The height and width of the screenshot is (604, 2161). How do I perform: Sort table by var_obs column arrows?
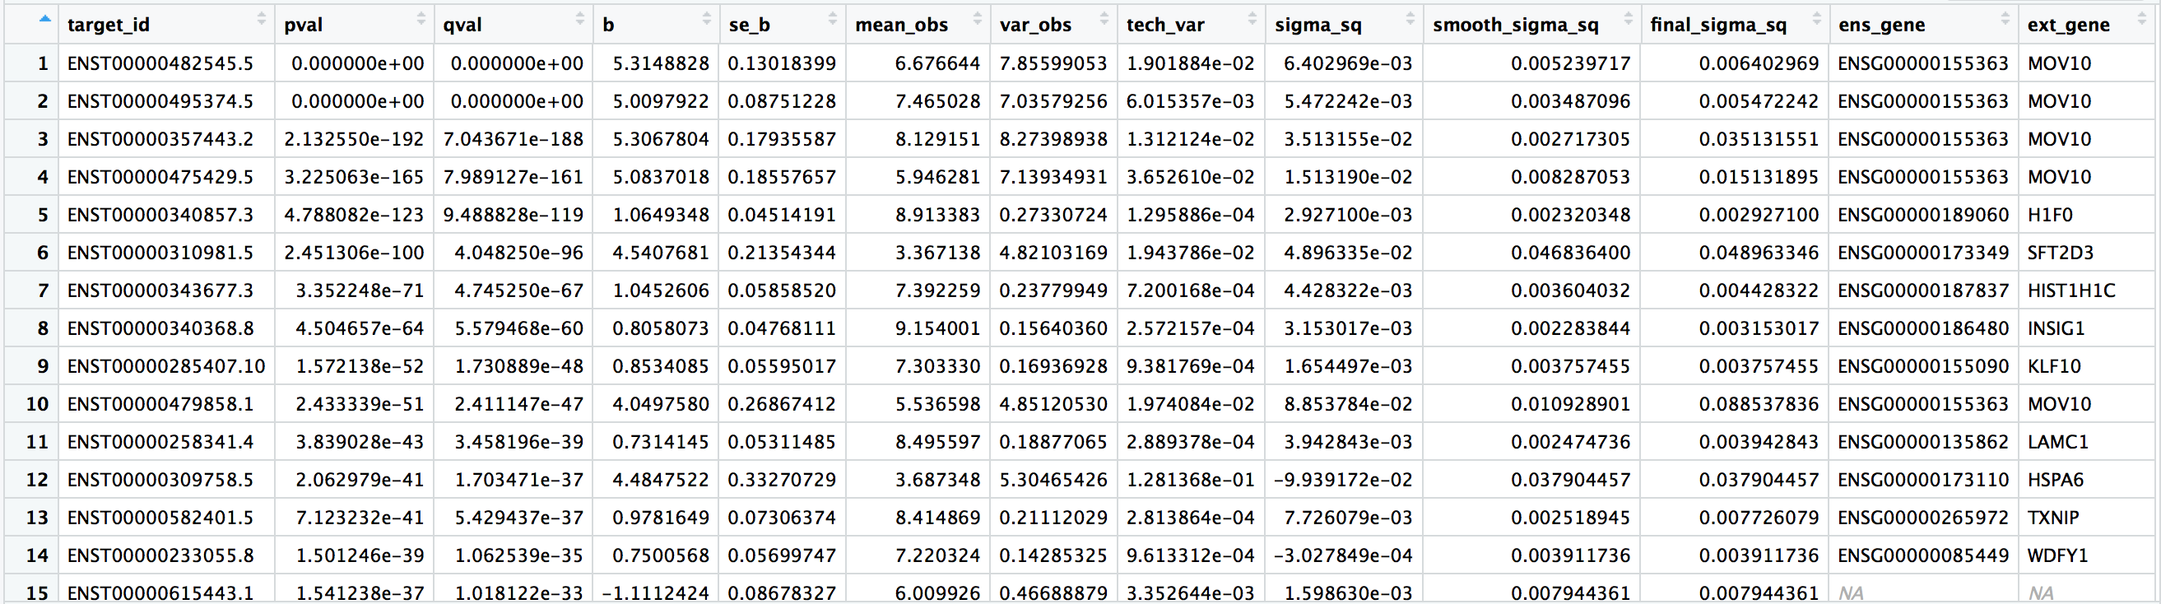tap(1104, 19)
